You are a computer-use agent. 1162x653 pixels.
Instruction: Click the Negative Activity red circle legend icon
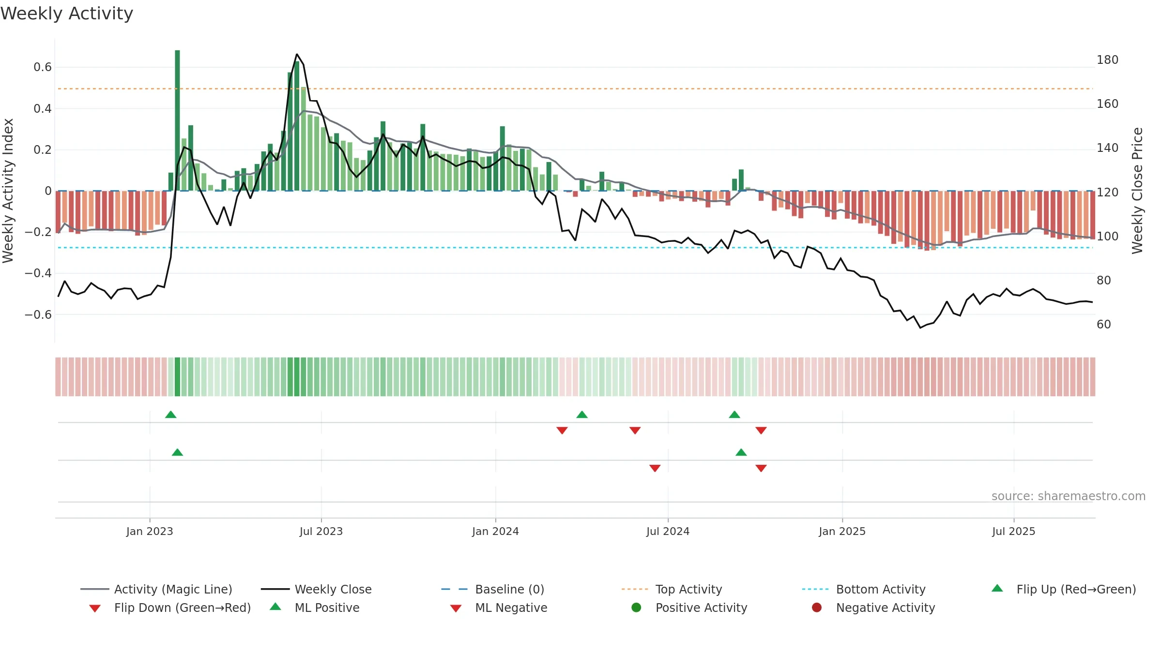coord(817,607)
